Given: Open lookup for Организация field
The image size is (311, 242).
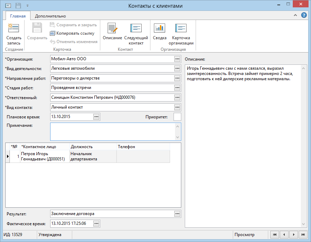Looking at the screenshot, I should click(177, 59).
